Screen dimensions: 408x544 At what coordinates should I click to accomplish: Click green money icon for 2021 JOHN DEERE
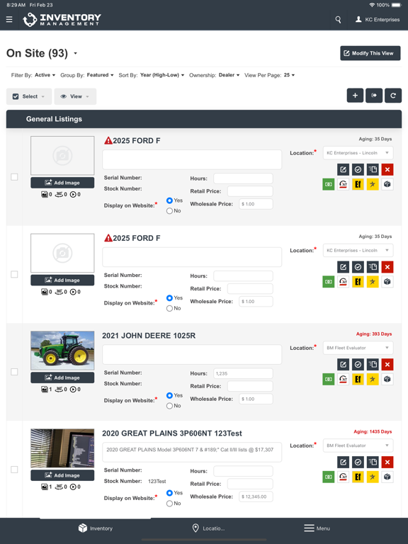[329, 379]
